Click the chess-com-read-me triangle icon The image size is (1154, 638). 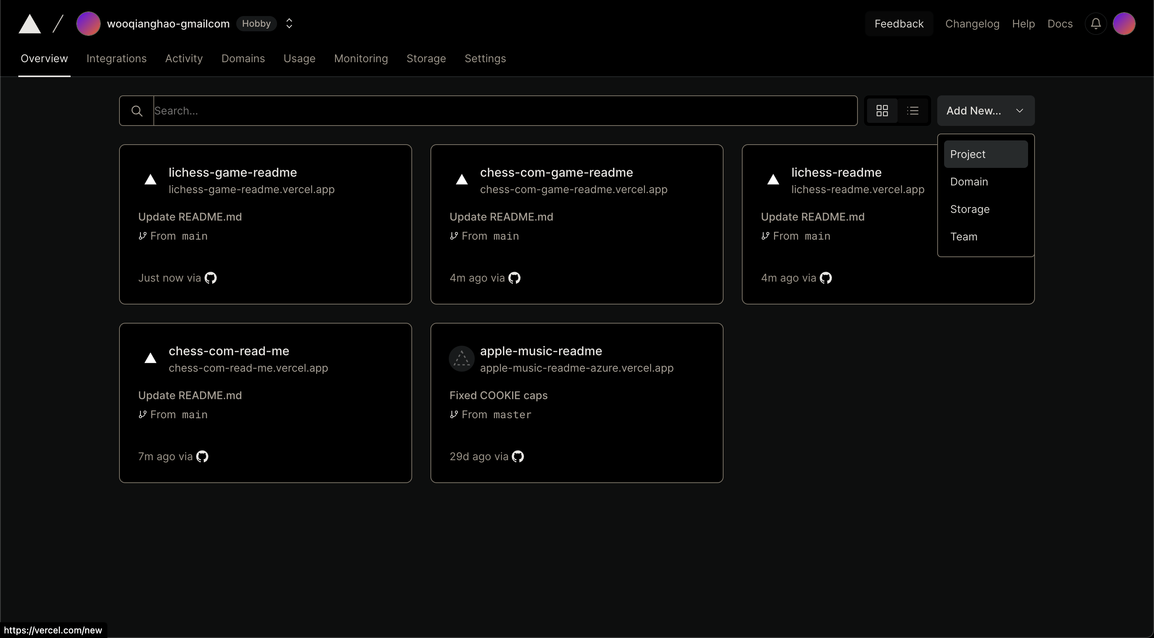pos(150,358)
